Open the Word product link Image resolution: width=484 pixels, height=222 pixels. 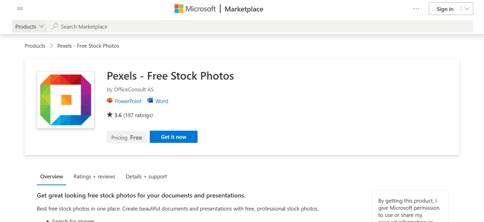162,101
